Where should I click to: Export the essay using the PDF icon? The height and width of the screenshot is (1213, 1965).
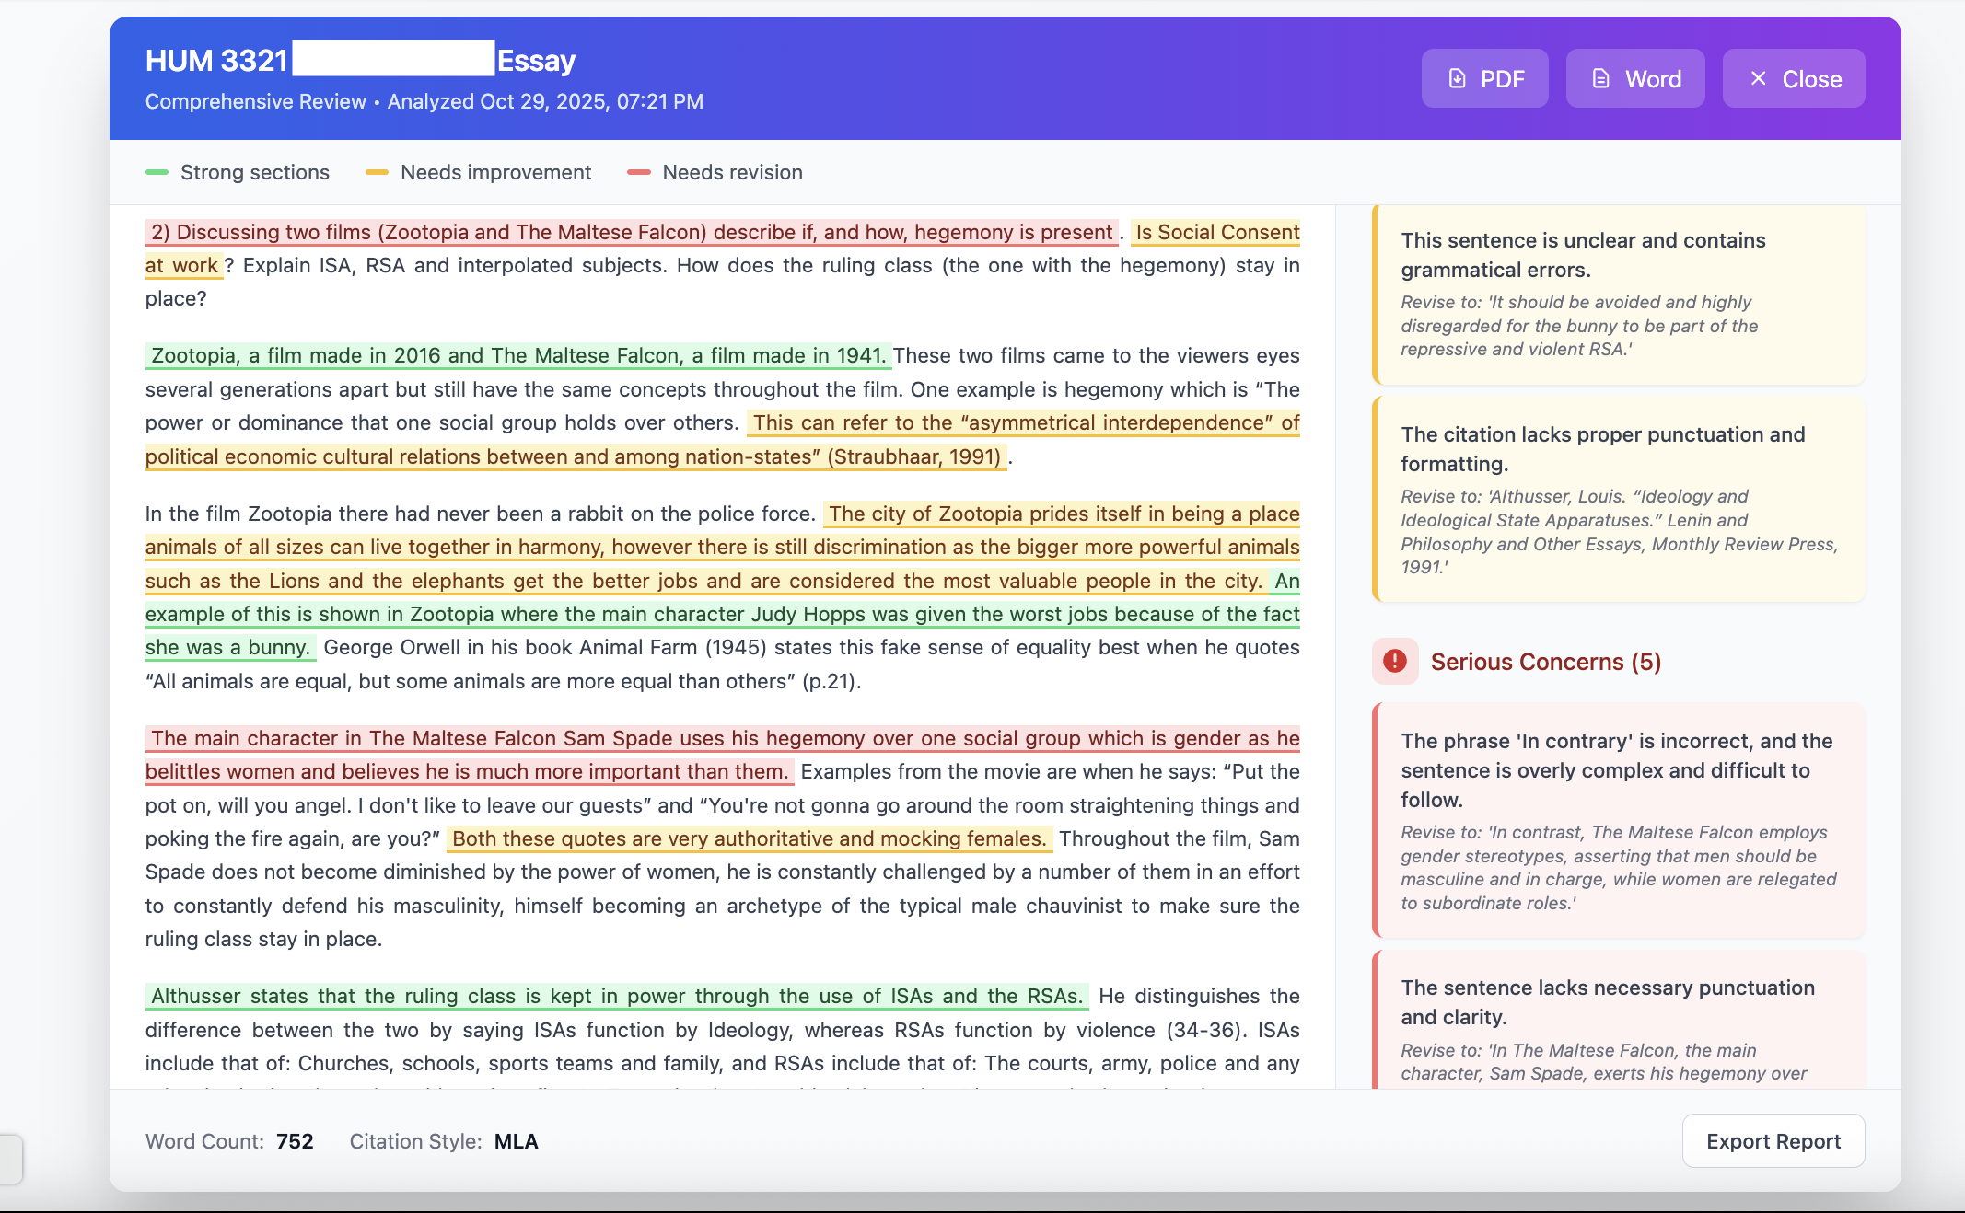(x=1485, y=78)
